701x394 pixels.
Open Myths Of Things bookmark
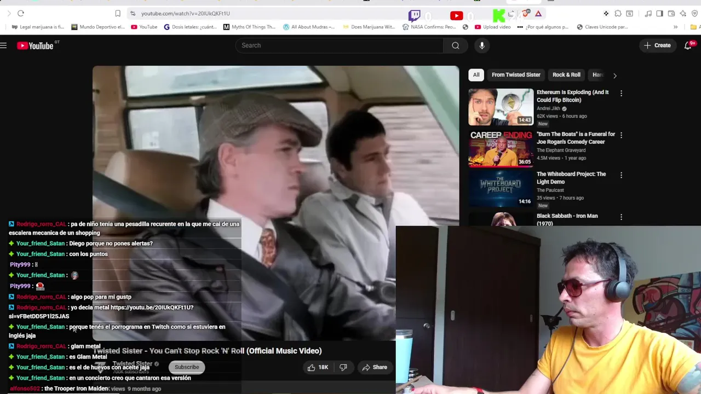(249, 27)
